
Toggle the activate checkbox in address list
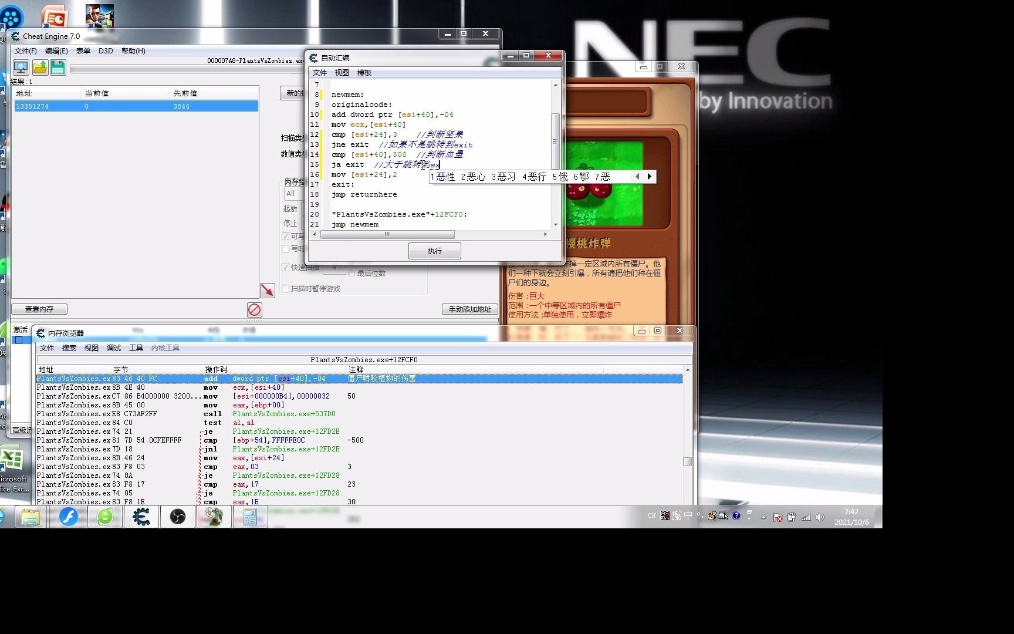click(19, 340)
